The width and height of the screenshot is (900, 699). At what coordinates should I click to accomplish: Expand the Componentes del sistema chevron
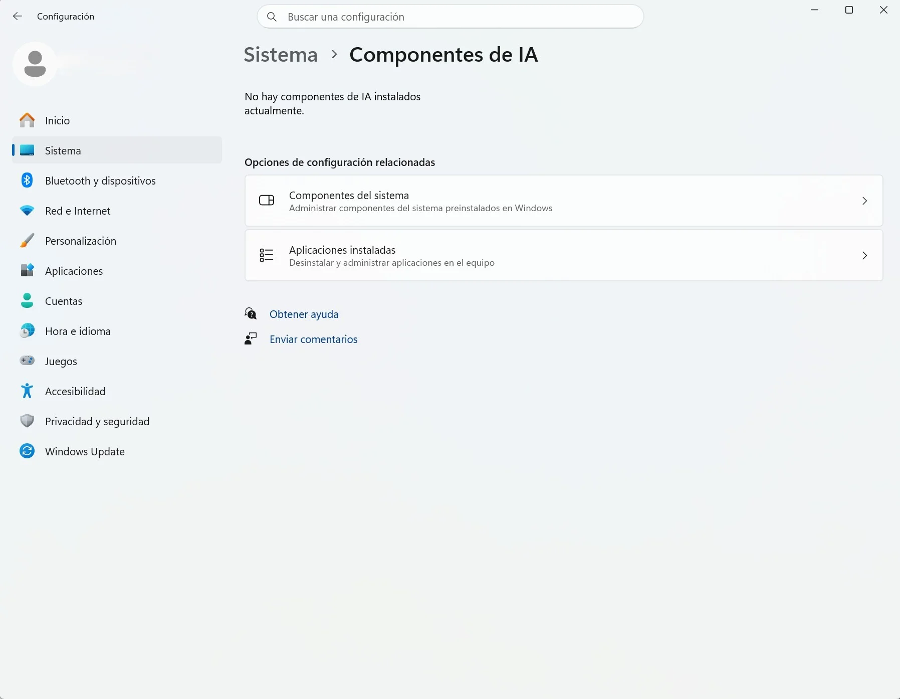coord(864,201)
